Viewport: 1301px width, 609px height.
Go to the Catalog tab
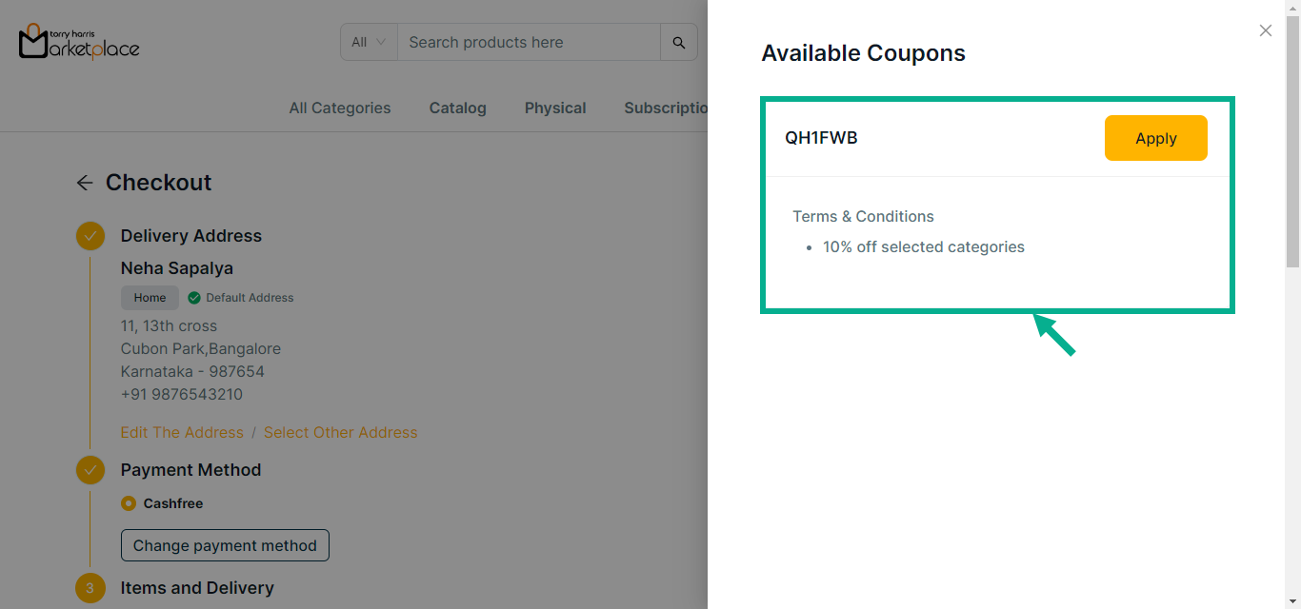point(457,108)
